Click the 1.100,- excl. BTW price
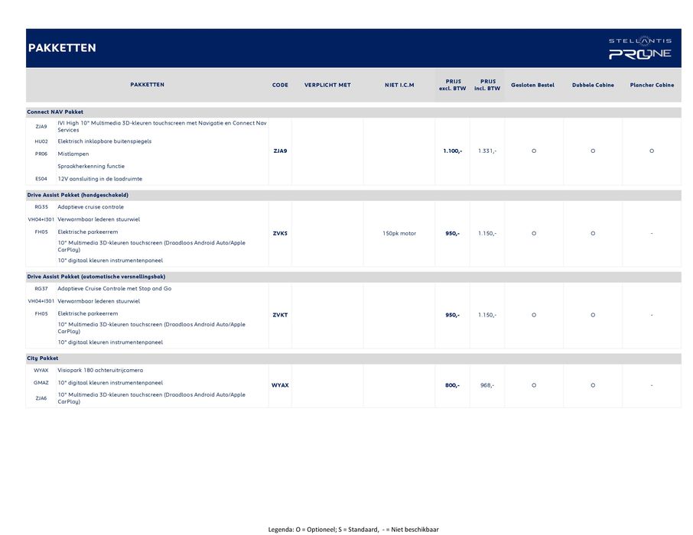Image resolution: width=693 pixels, height=535 pixels. [452, 151]
